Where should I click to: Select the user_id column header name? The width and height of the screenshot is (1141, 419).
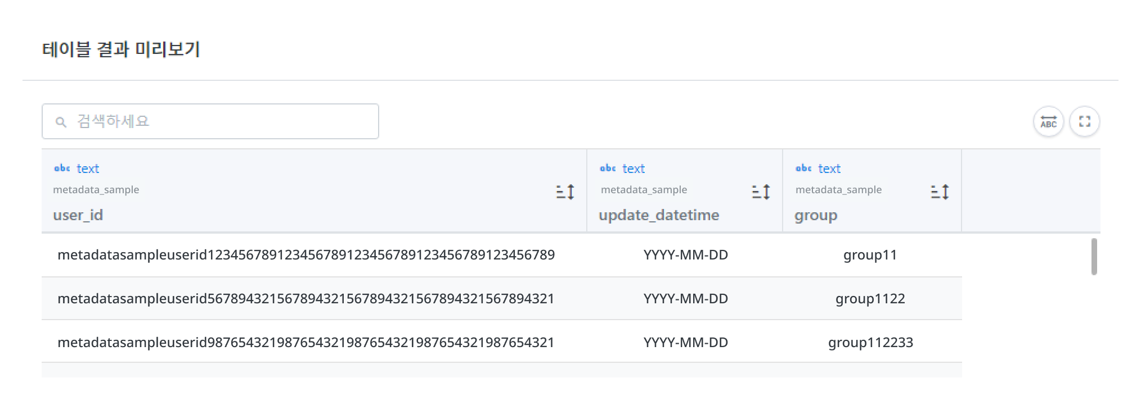[78, 215]
